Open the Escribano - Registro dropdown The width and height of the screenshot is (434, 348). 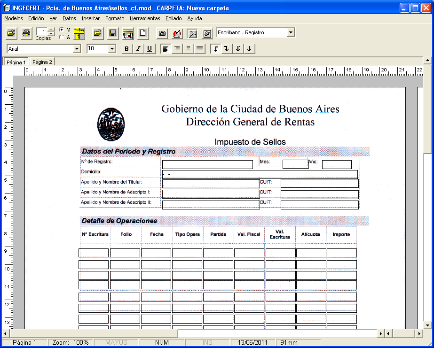(291, 32)
